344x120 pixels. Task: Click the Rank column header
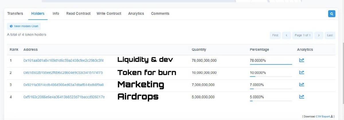click(x=14, y=50)
